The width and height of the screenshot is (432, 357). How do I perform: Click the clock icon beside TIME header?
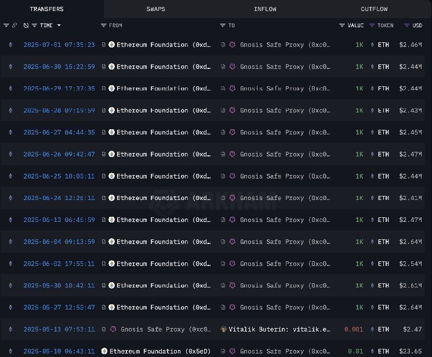pyautogui.click(x=26, y=25)
